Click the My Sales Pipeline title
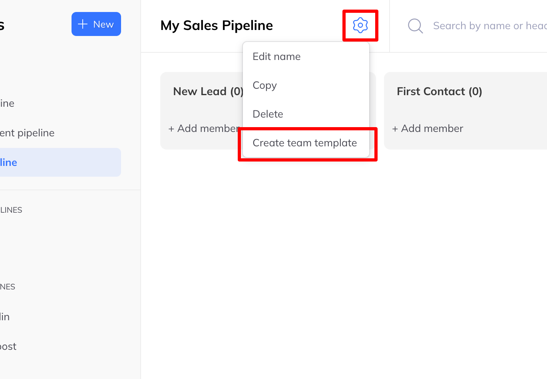 click(x=217, y=25)
